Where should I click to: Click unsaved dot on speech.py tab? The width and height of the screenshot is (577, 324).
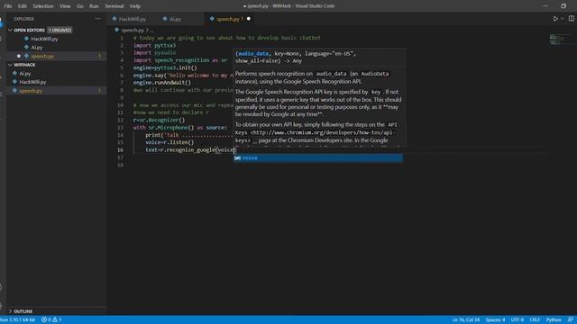249,18
